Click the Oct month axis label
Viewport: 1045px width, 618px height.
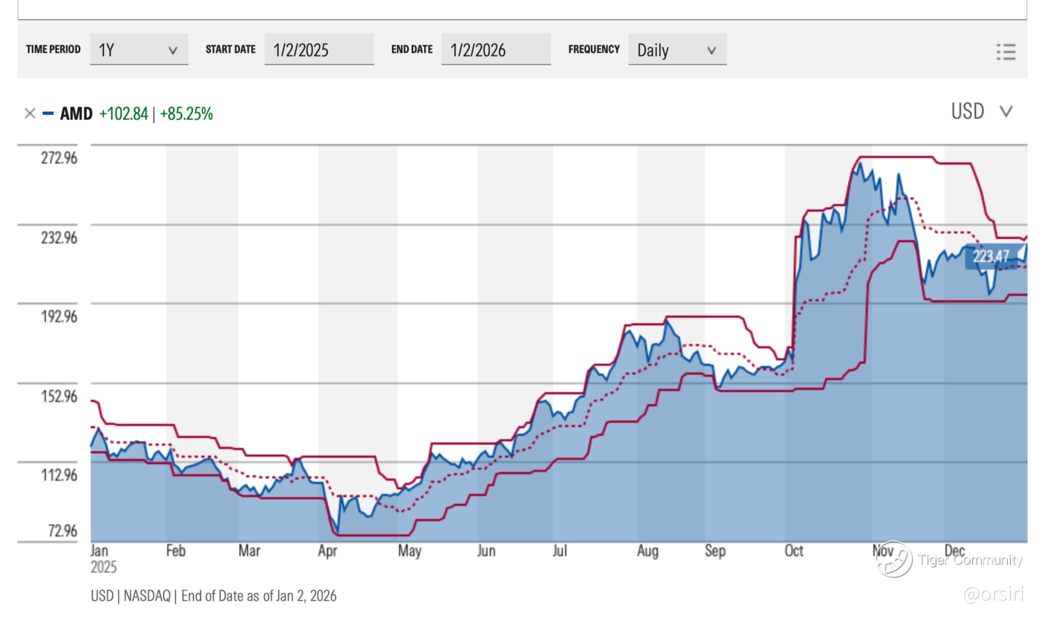pyautogui.click(x=794, y=551)
